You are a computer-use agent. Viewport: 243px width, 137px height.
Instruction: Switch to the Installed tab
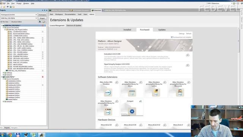(x=127, y=30)
